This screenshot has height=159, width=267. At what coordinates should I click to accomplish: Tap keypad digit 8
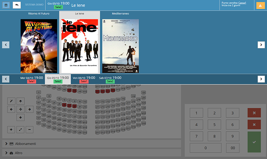(214, 136)
